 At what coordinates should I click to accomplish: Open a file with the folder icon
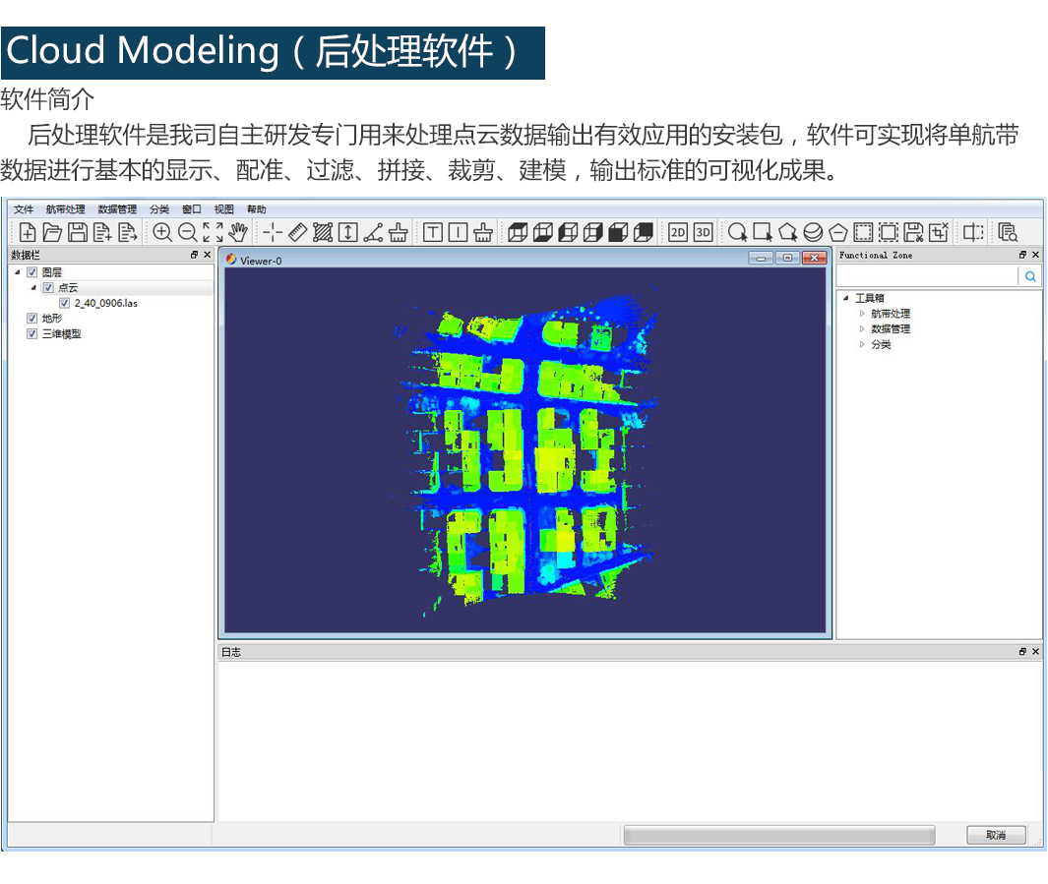pos(52,232)
